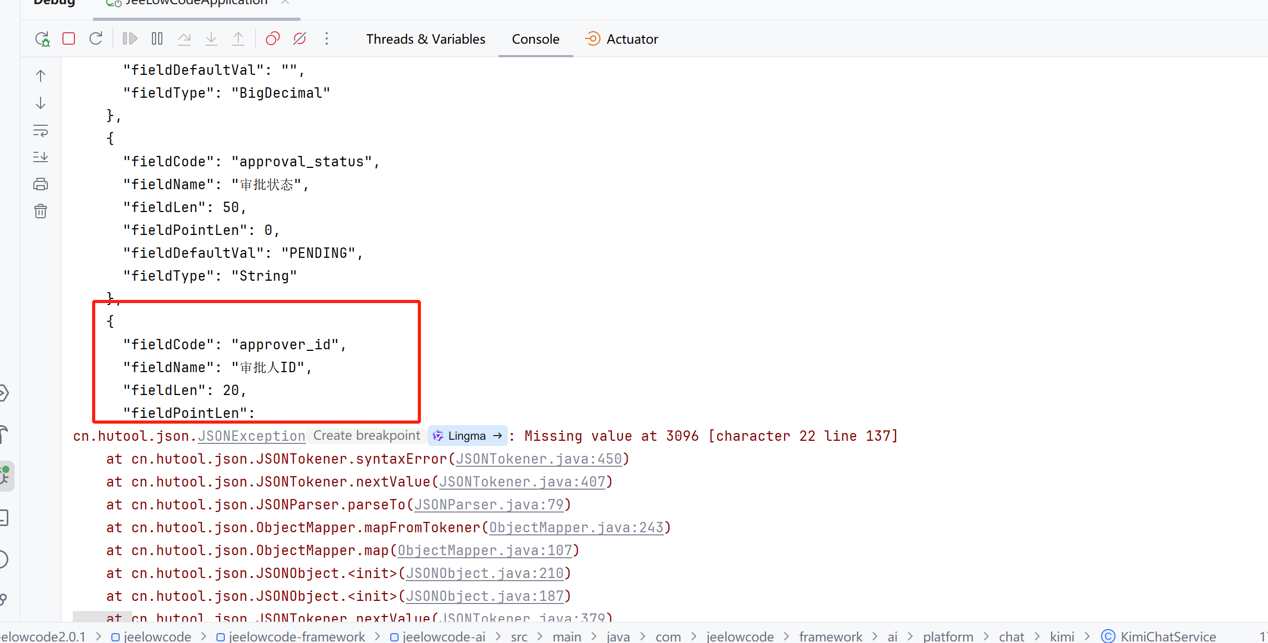Viewport: 1268px width, 643px height.
Task: Switch to Threads & Variables tab
Action: (x=426, y=39)
